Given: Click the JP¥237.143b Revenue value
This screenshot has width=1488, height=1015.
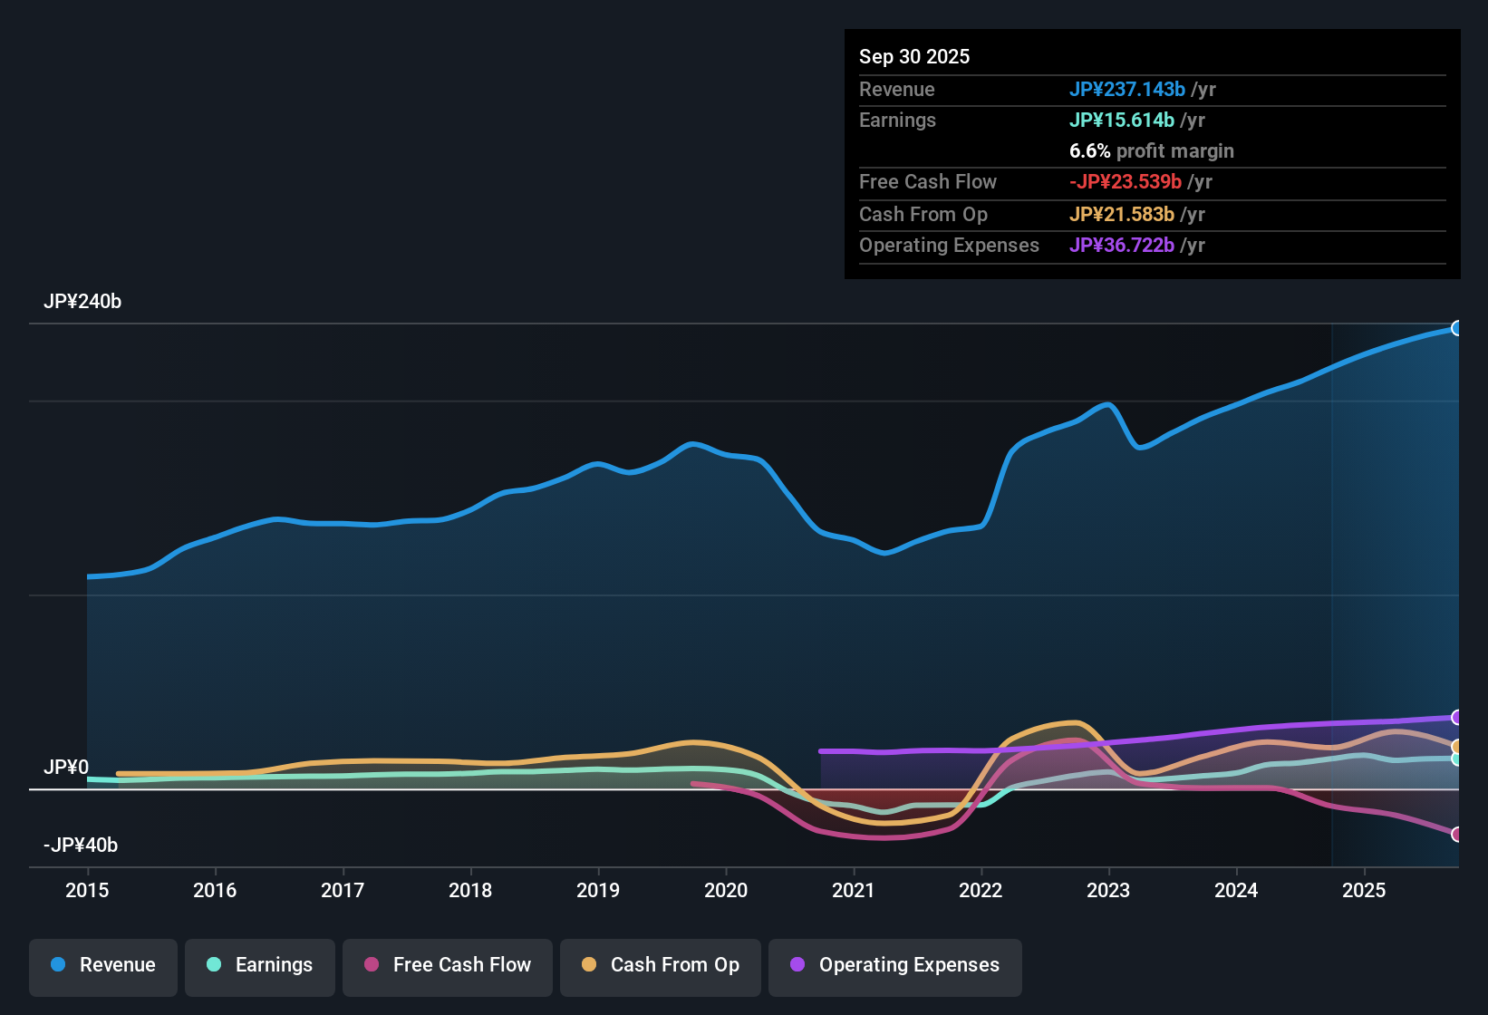Looking at the screenshot, I should coord(1128,90).
